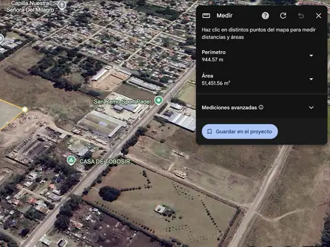Viewport: 330px width, 247px height.
Task: Click the Capilla Nuestra Señora Del Milagro label
Action: pyautogui.click(x=30, y=7)
